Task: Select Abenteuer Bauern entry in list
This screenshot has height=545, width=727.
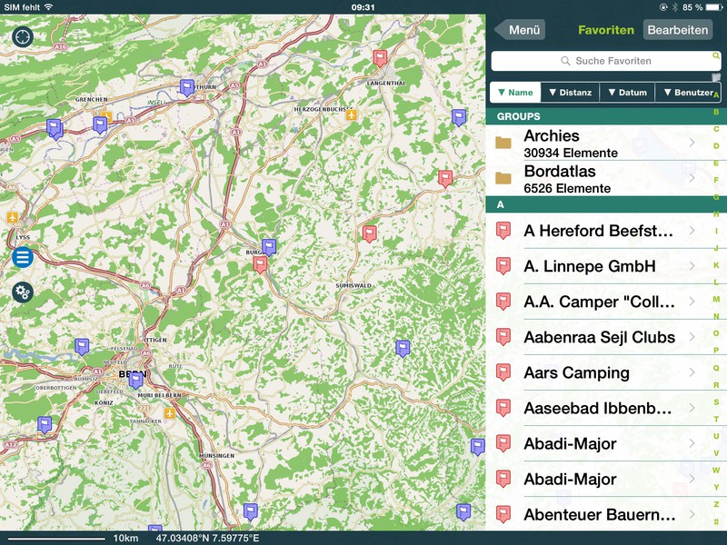Action: (x=598, y=515)
